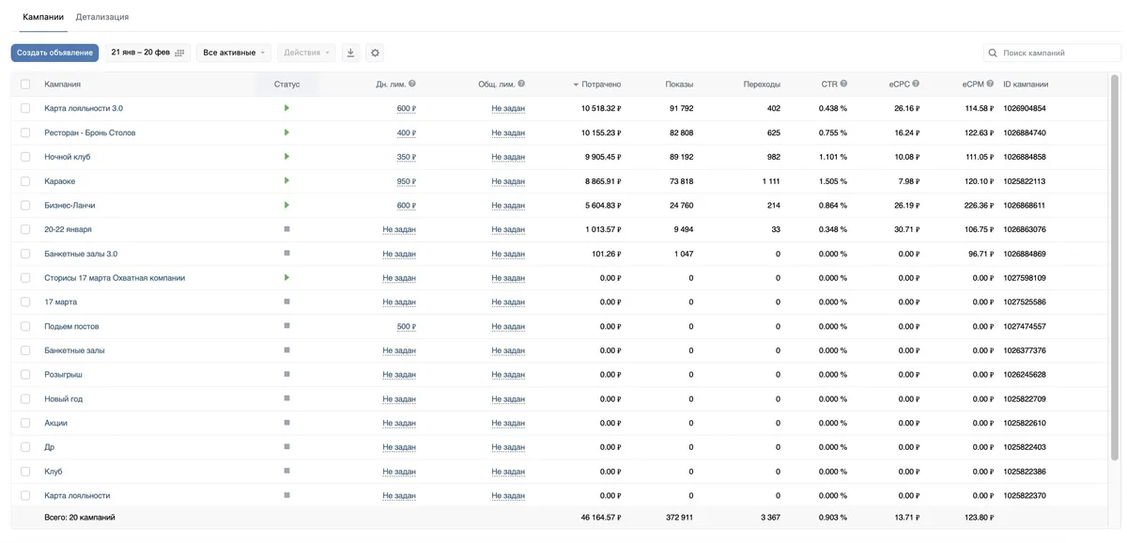Open campaign link Др
The image size is (1127, 543).
click(49, 447)
